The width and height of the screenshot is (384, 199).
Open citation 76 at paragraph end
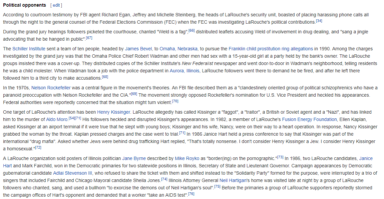click(x=191, y=194)
